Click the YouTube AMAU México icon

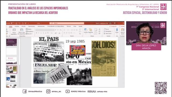pyautogui.click(x=67, y=91)
